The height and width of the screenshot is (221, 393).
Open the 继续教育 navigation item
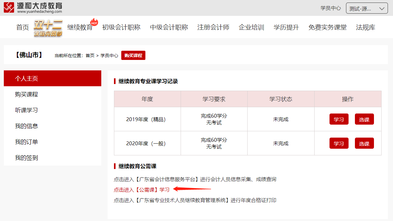[80, 28]
